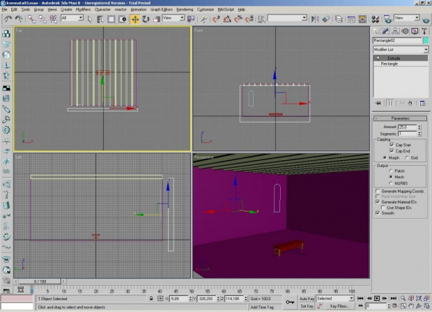Activate the Select and Move tool
This screenshot has height=312, width=432.
(x=135, y=19)
